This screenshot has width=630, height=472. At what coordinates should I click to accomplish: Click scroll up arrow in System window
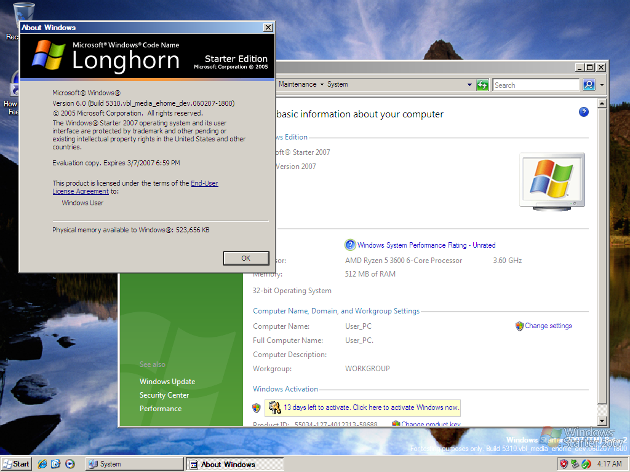(x=602, y=103)
